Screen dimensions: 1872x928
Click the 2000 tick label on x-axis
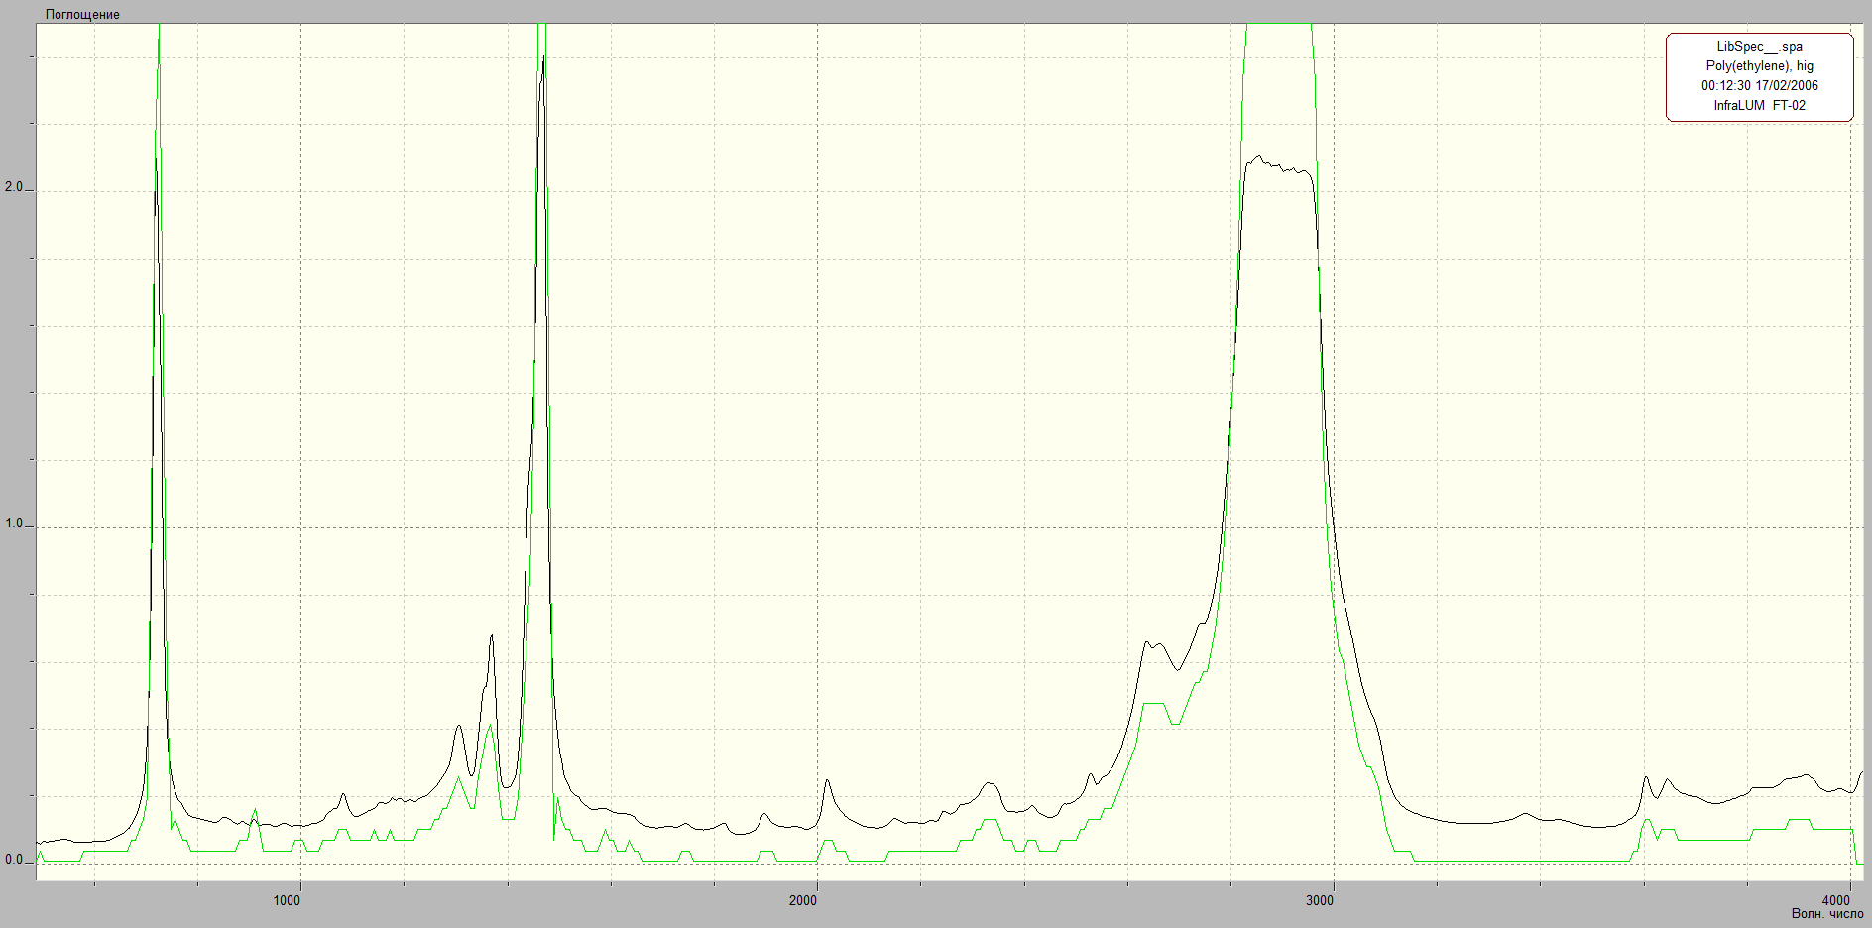803,900
